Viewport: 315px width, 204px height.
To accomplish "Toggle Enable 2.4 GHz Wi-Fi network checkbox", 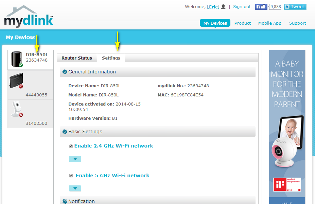I will pyautogui.click(x=71, y=146).
